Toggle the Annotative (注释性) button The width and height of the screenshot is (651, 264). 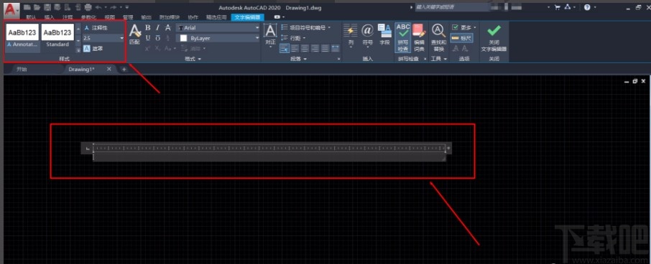click(96, 28)
